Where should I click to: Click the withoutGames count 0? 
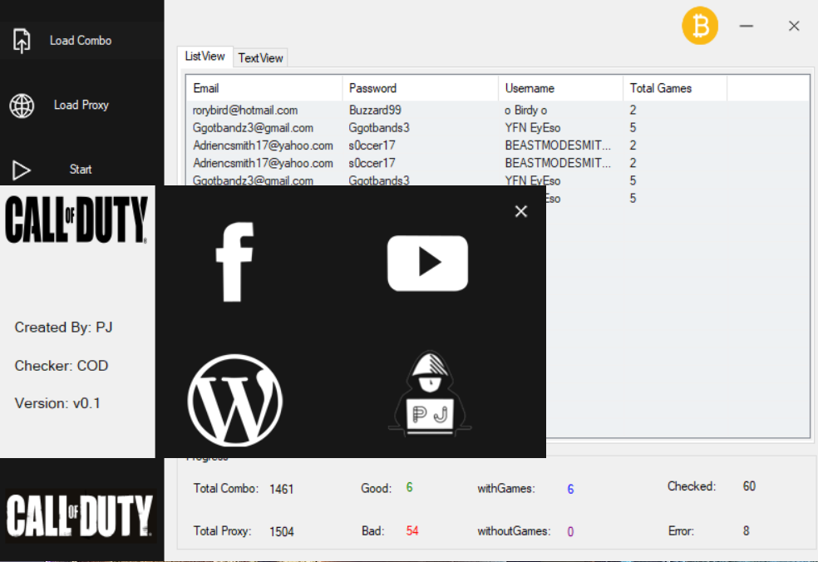click(x=570, y=532)
